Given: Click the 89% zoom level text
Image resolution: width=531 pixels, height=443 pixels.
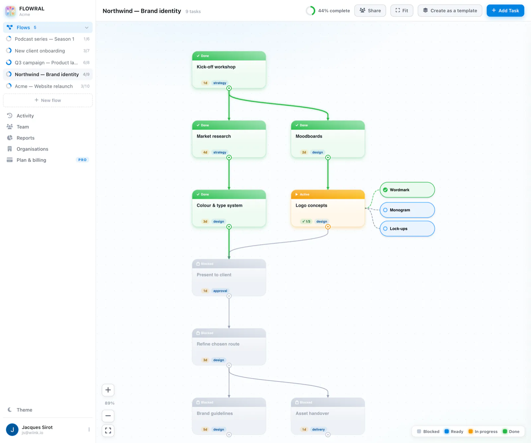Looking at the screenshot, I should click(x=110, y=403).
